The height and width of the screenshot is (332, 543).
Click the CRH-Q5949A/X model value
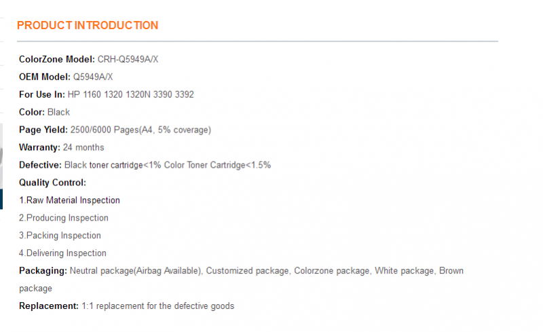pyautogui.click(x=128, y=59)
